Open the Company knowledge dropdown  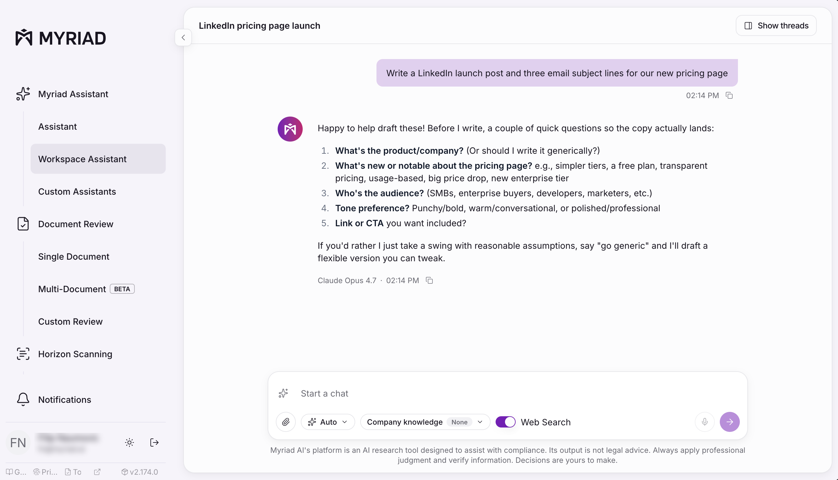pyautogui.click(x=425, y=422)
